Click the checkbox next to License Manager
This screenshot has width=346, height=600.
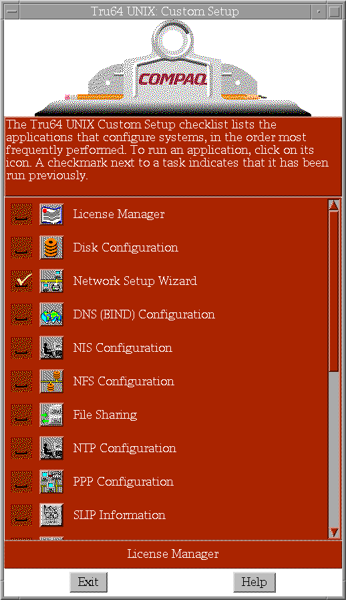point(21,214)
